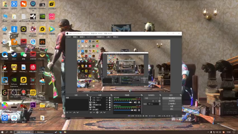
Task: Remove the selected source with minus icon
Action: tap(94, 113)
